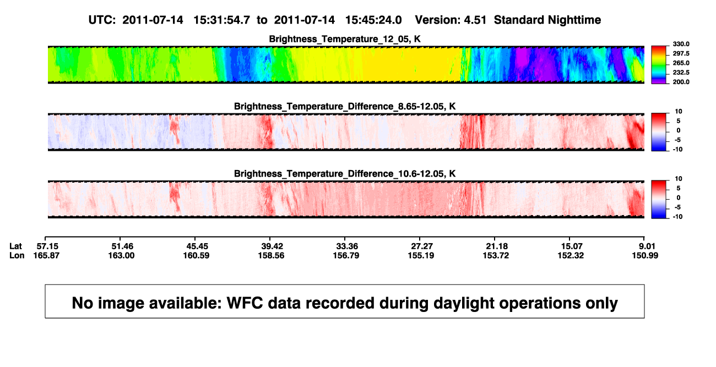Click the 'Brightness_Temperature_12_05, K' panel title
The height and width of the screenshot is (367, 716).
pos(345,39)
